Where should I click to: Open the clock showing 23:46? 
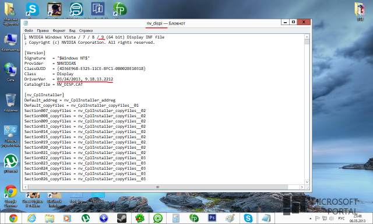pyautogui.click(x=357, y=219)
